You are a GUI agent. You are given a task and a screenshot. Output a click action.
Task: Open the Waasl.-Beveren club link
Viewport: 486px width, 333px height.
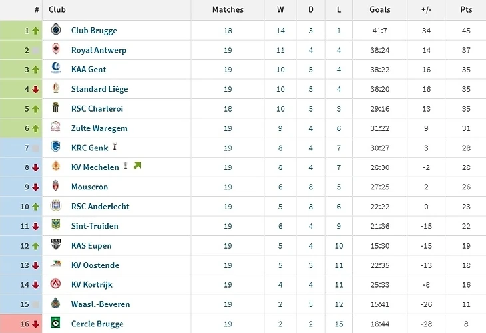tap(101, 304)
